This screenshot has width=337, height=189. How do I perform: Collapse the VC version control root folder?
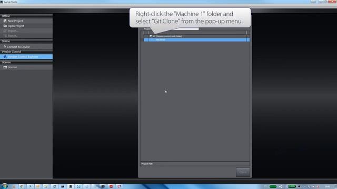[x=151, y=36]
